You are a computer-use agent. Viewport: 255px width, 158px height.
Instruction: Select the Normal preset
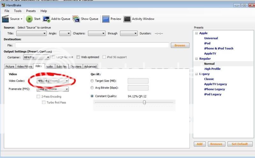[x=209, y=64]
